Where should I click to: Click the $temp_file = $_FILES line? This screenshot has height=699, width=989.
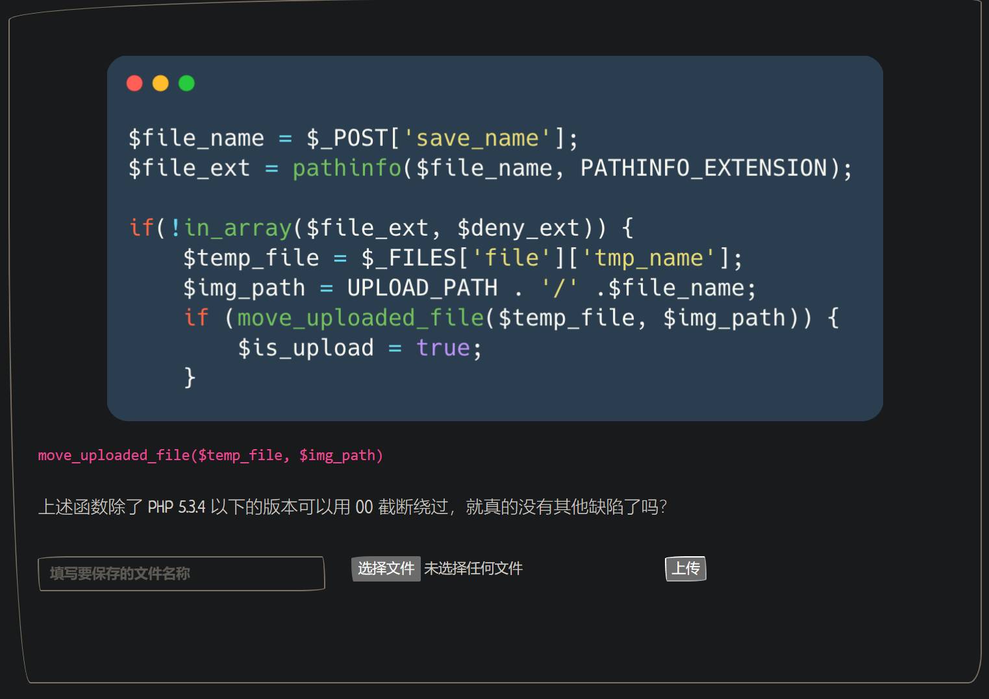click(x=462, y=258)
